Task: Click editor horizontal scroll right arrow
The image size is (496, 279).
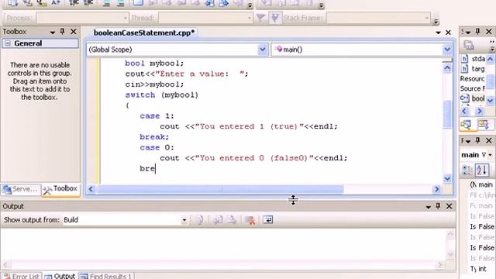Action: pyautogui.click(x=437, y=189)
